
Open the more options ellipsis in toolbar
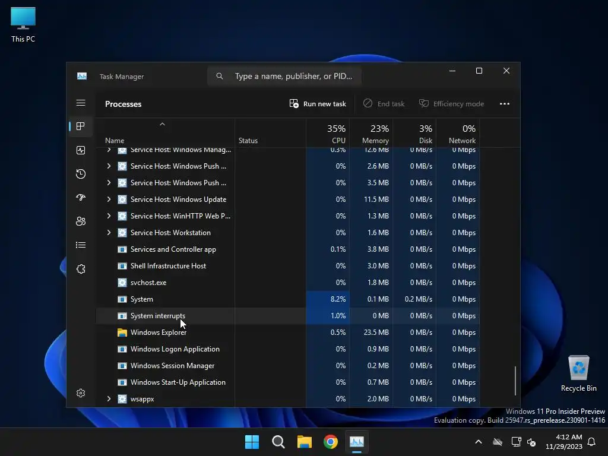(x=505, y=103)
